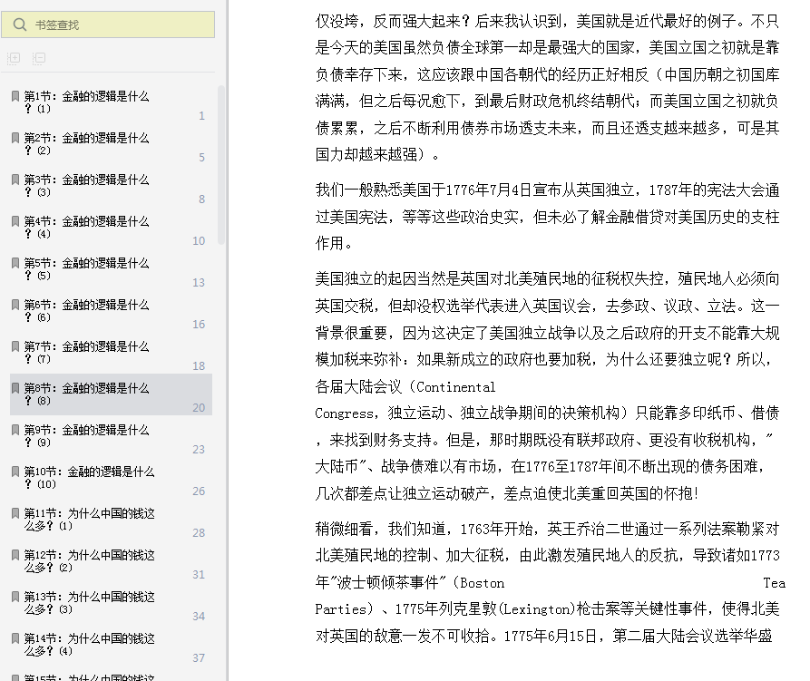Click page number 13 beside 第5节
The image size is (810, 681).
click(199, 283)
